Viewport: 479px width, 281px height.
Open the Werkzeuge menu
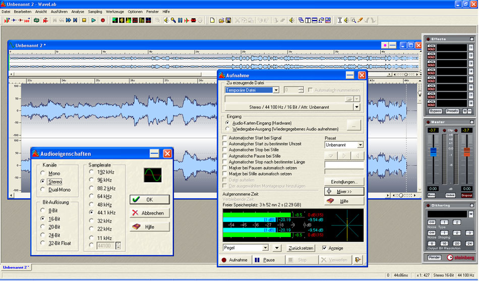tap(115, 12)
